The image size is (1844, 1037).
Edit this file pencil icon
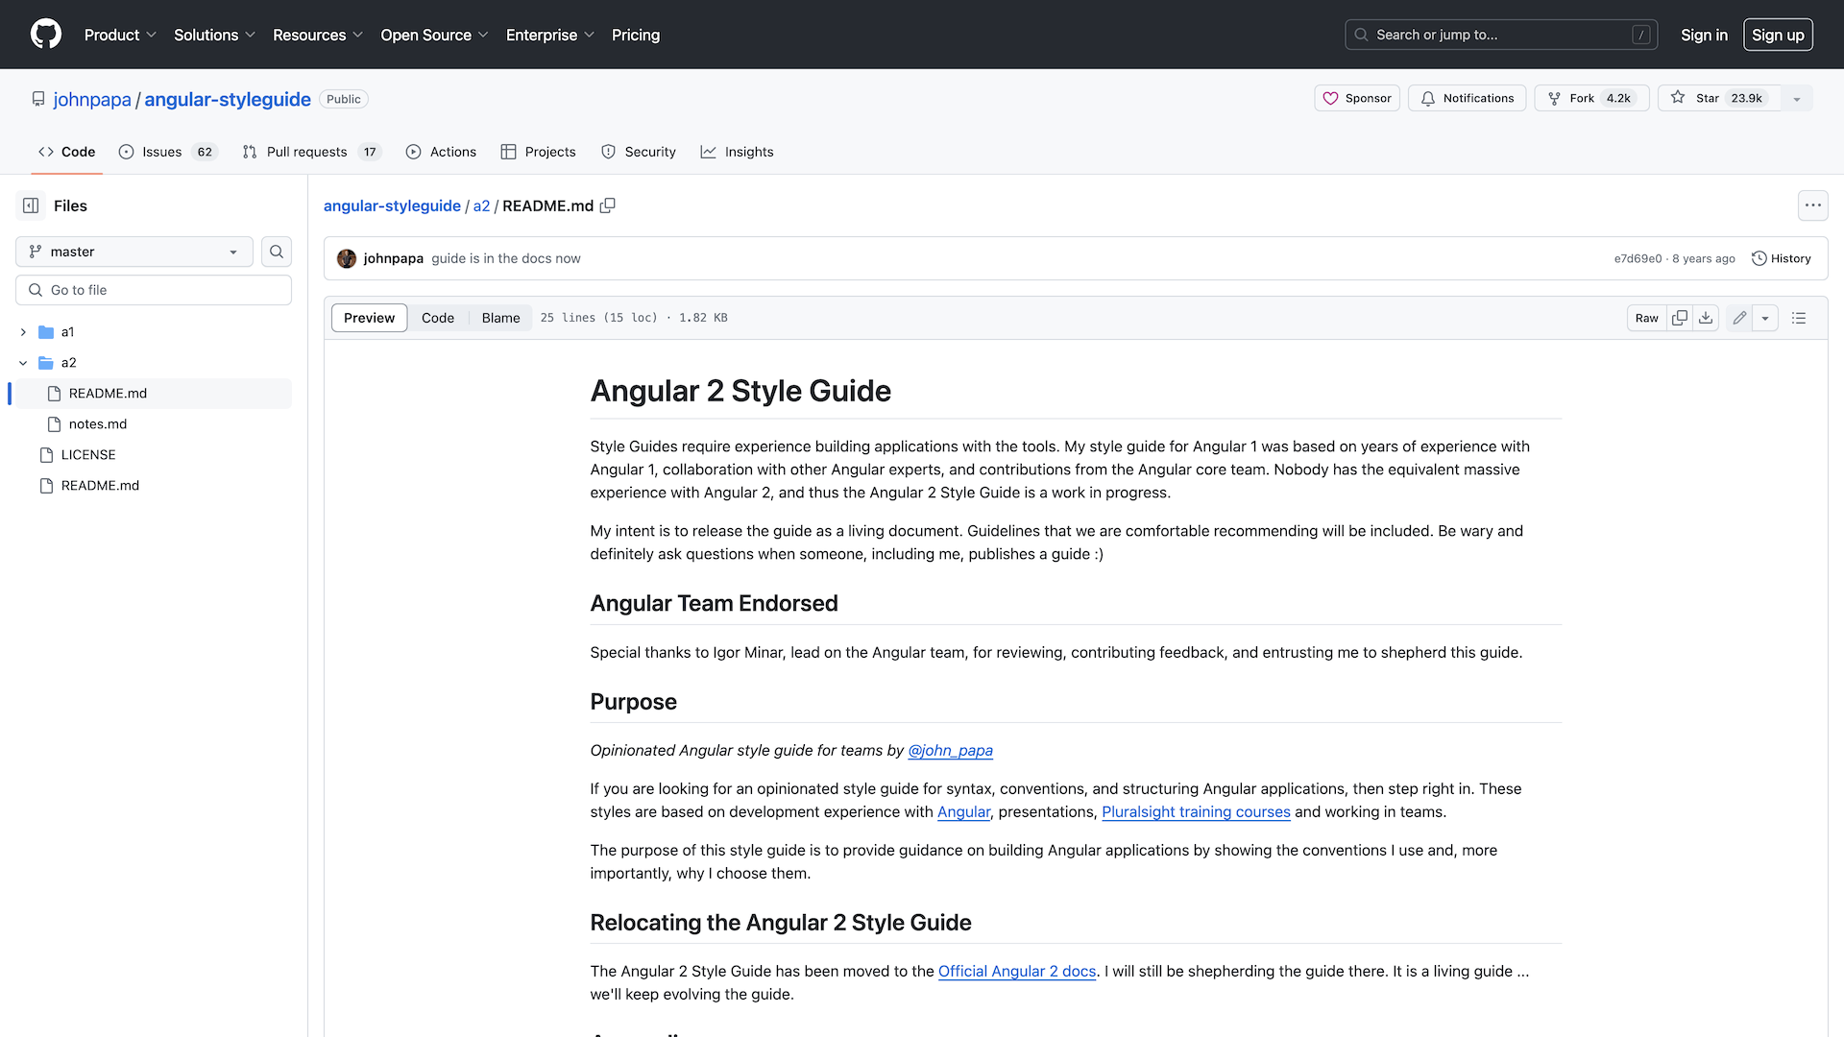1739,318
